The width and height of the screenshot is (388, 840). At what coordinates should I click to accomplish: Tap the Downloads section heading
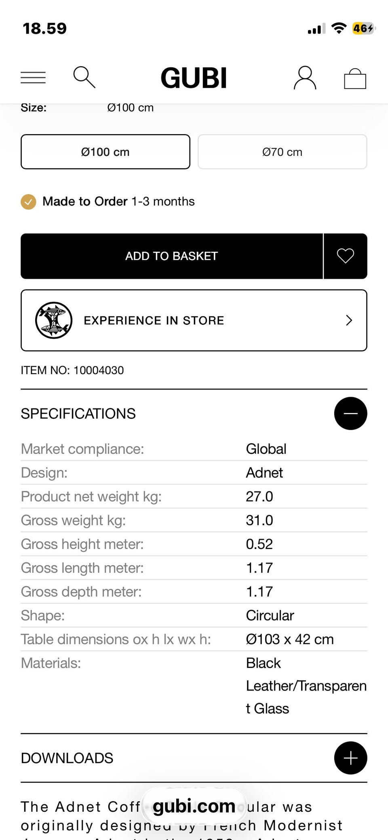67,758
